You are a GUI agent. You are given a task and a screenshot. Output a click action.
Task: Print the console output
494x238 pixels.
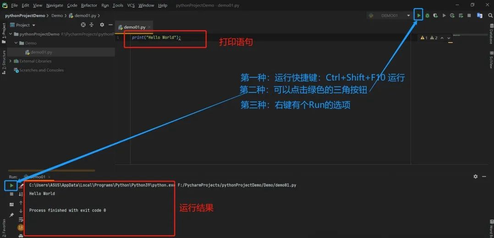tap(21, 235)
